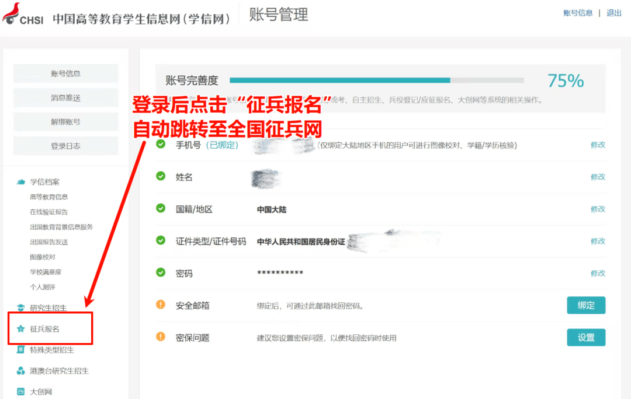The width and height of the screenshot is (631, 399).
Task: Click the 绑定 button for 安全邮箱
Action: tap(586, 305)
